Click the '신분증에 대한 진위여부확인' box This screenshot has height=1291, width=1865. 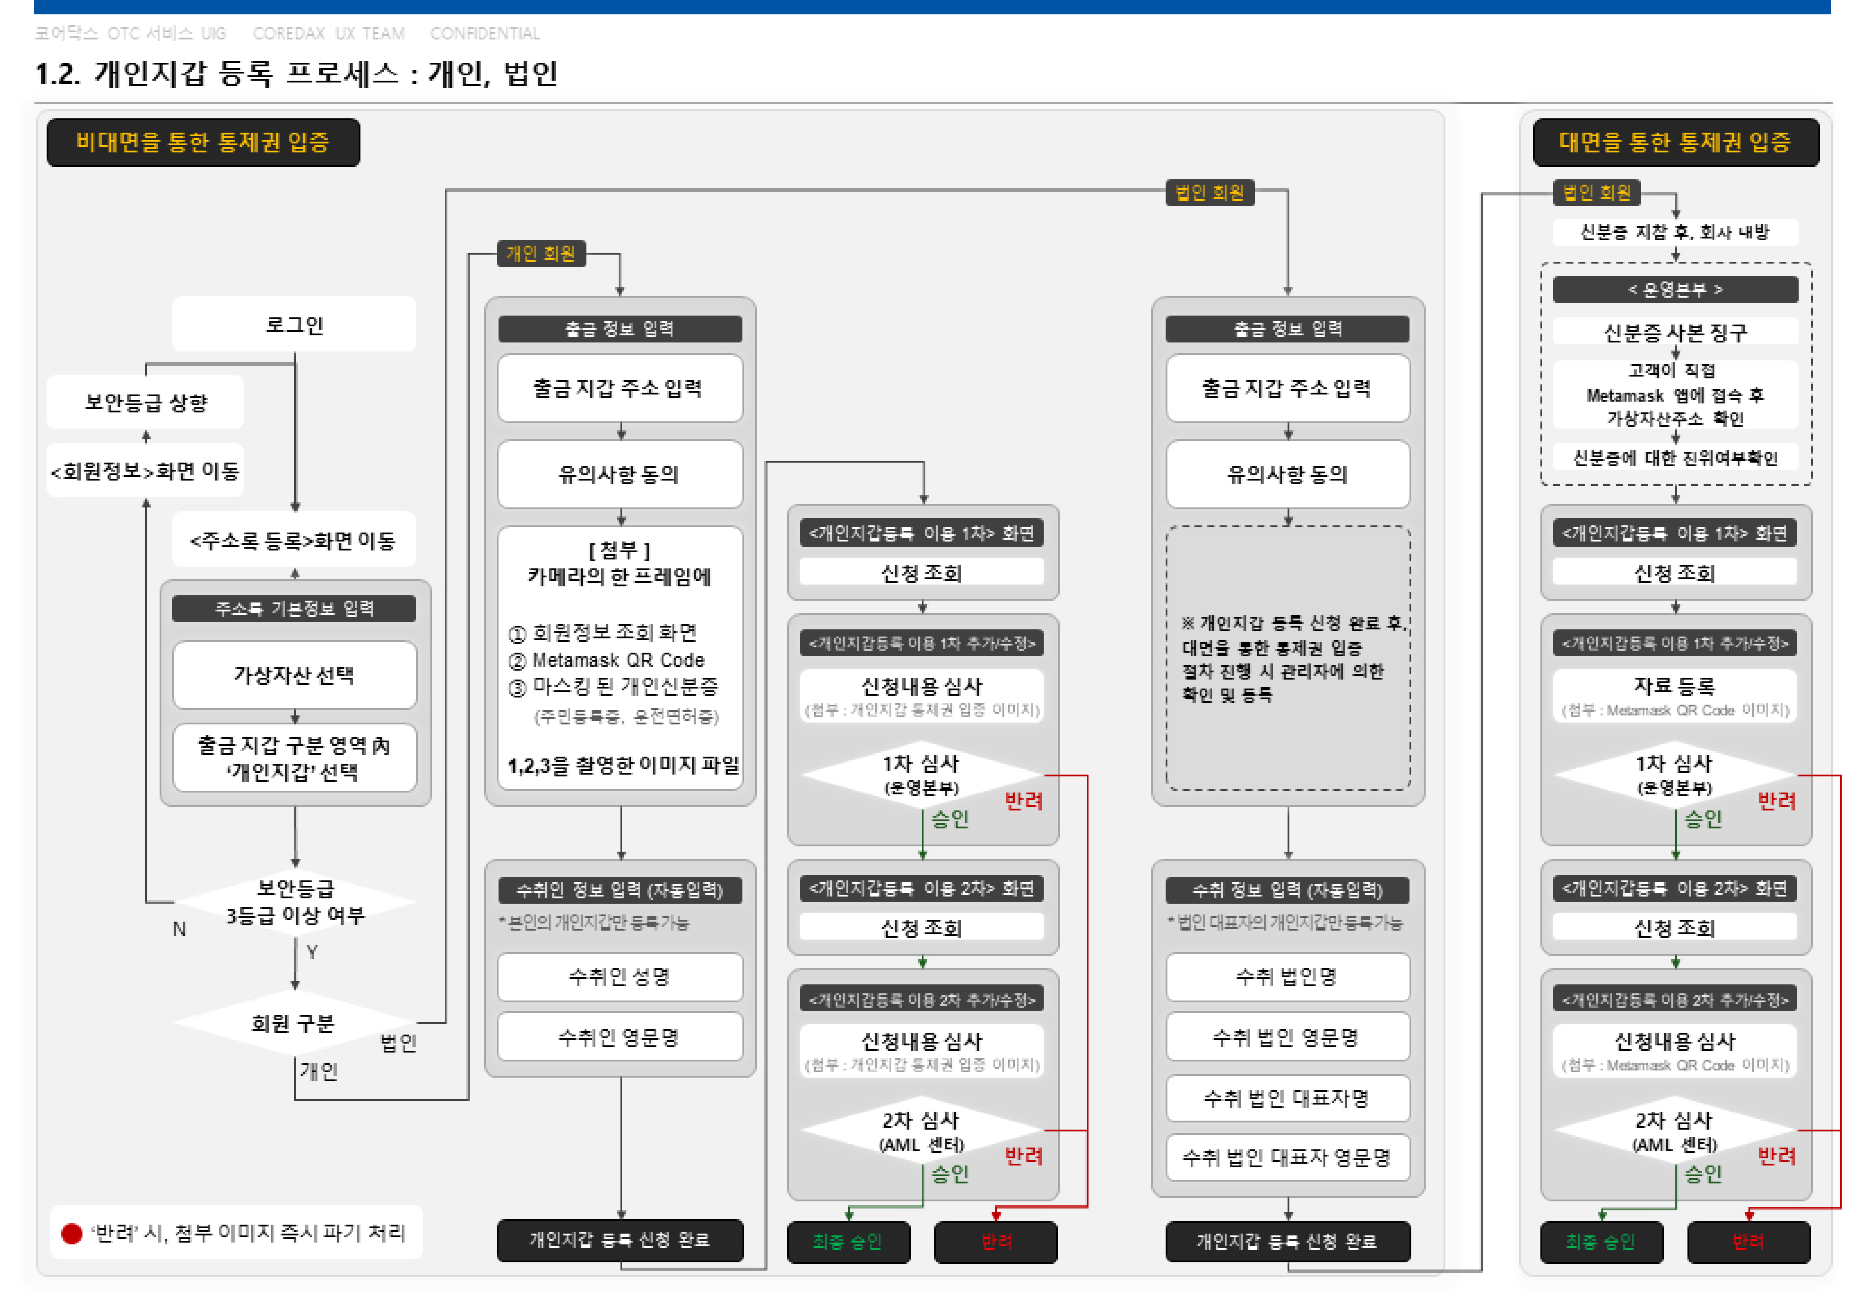1675,458
